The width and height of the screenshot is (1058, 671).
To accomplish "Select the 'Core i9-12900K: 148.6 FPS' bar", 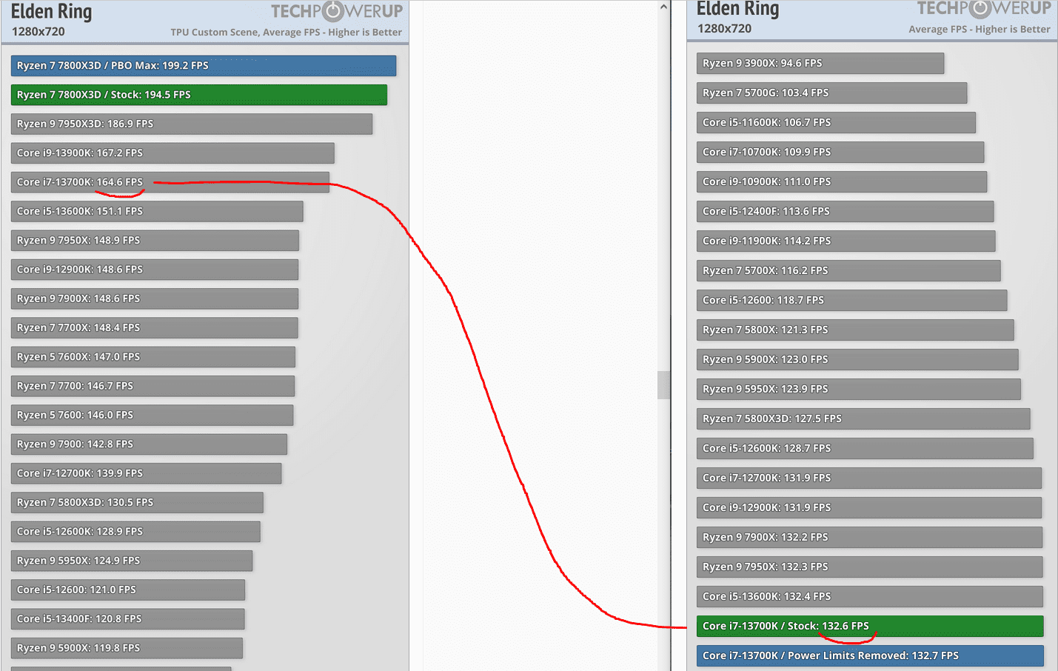I will 155,270.
